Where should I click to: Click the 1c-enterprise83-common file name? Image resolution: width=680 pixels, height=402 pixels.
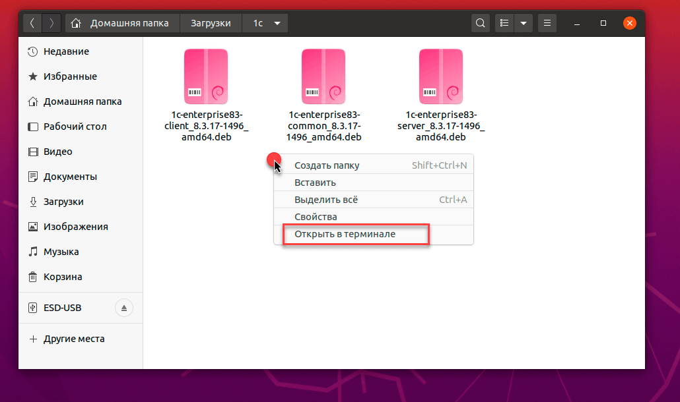[323, 126]
